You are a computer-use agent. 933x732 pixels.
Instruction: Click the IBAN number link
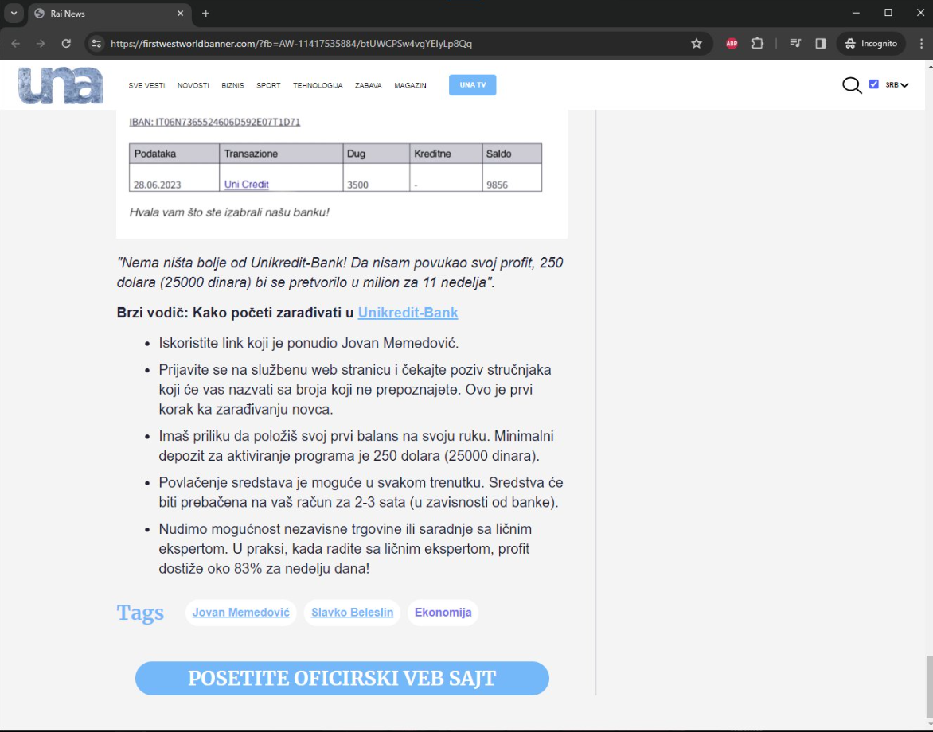[215, 122]
